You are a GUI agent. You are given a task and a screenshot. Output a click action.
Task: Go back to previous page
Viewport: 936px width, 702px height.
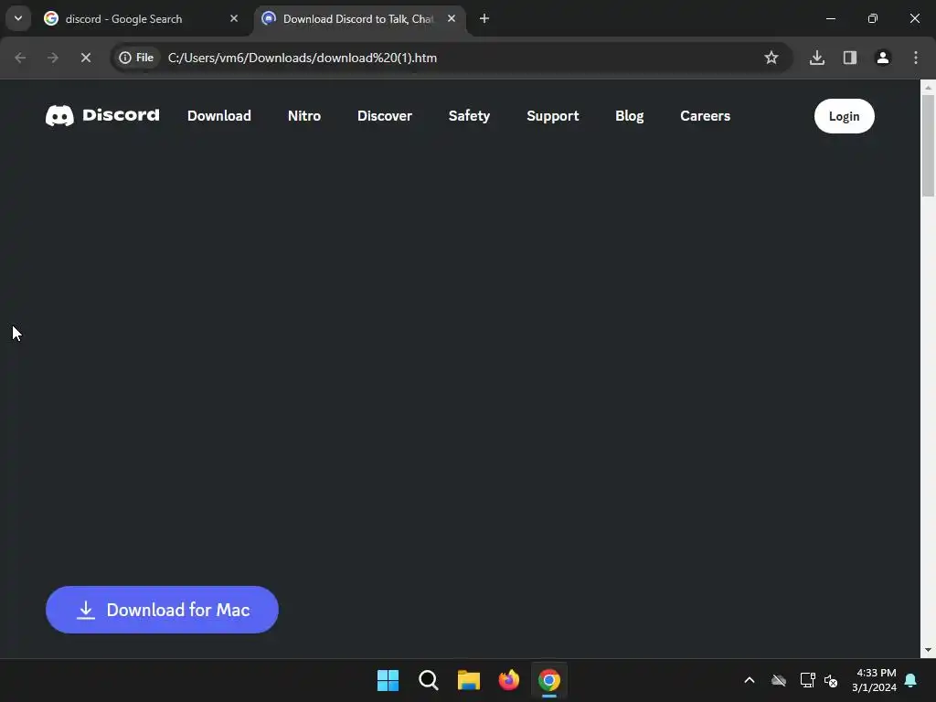click(20, 58)
